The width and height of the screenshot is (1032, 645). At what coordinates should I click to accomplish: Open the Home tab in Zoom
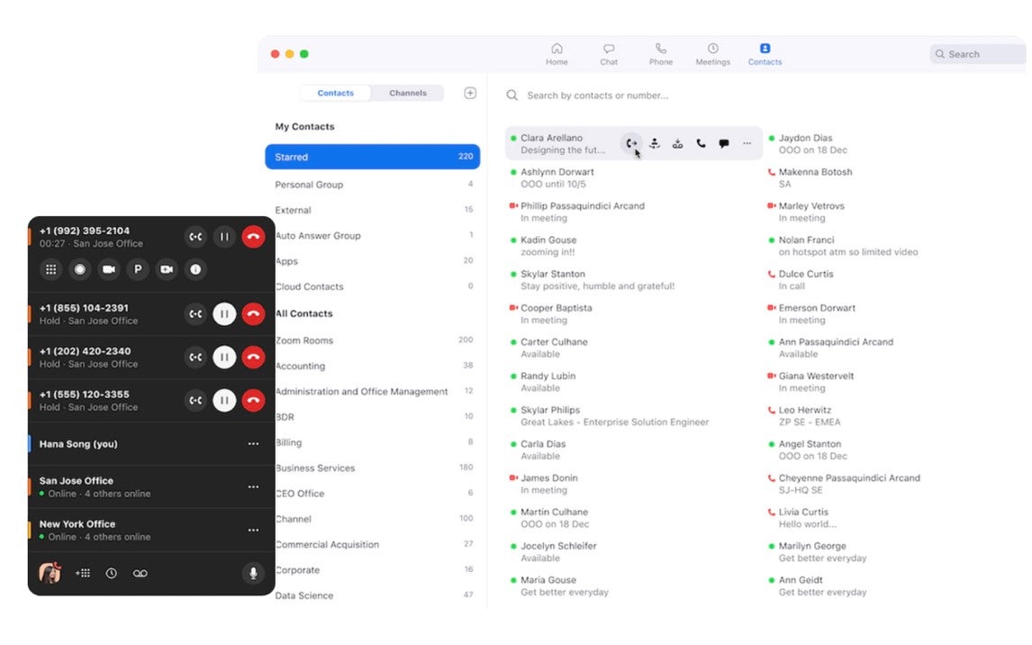(x=557, y=54)
